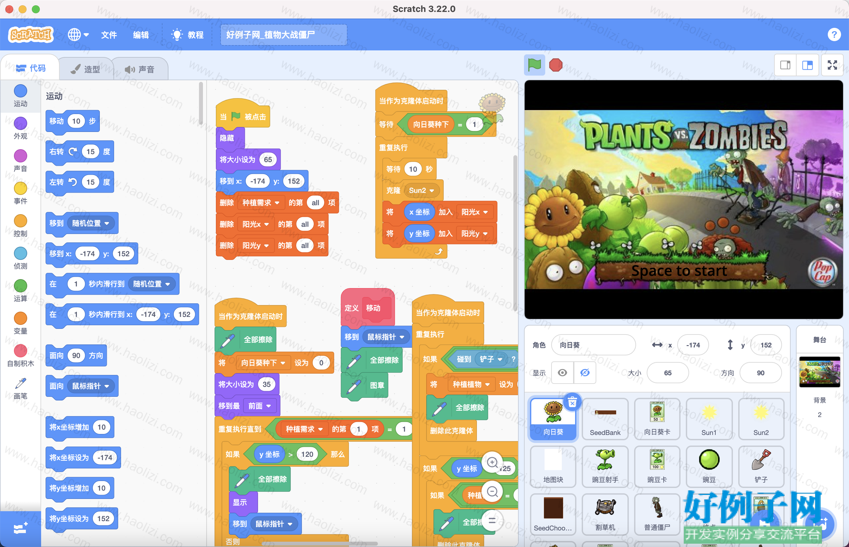Open the 文件 menu
The height and width of the screenshot is (547, 849).
[x=109, y=35]
